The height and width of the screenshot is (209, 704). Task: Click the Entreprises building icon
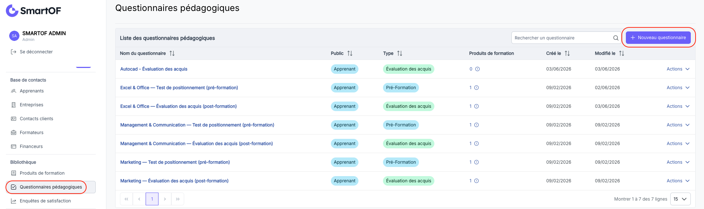pos(14,105)
